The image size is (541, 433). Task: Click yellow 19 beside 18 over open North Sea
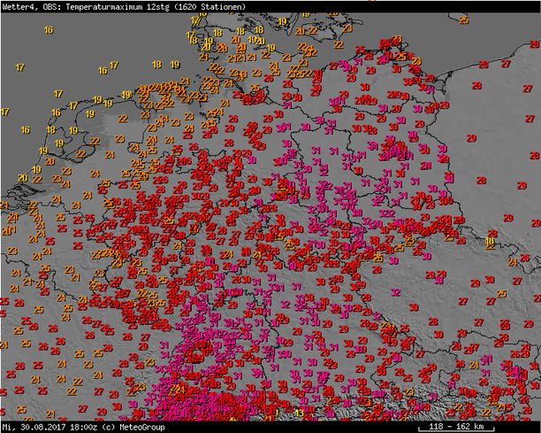pos(175,65)
